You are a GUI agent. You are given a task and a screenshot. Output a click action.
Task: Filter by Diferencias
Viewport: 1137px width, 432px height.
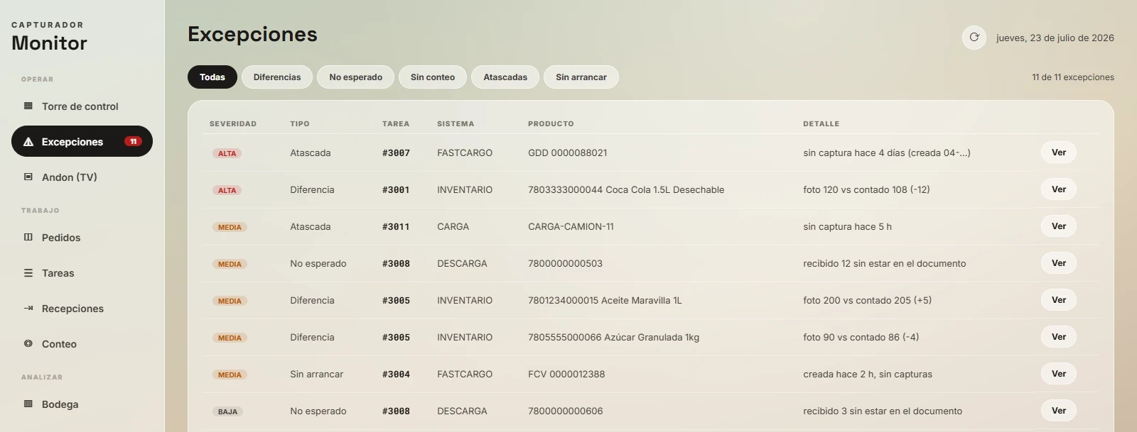[277, 77]
